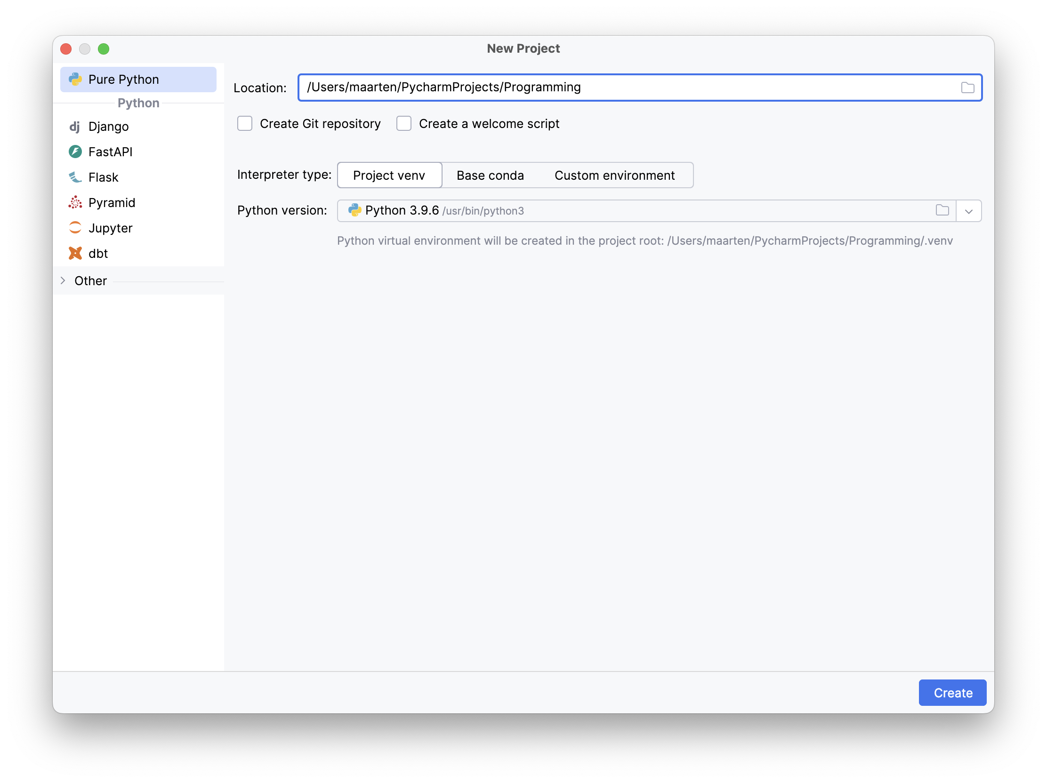Choose the Pyramid project icon
This screenshot has width=1047, height=783.
pos(75,202)
